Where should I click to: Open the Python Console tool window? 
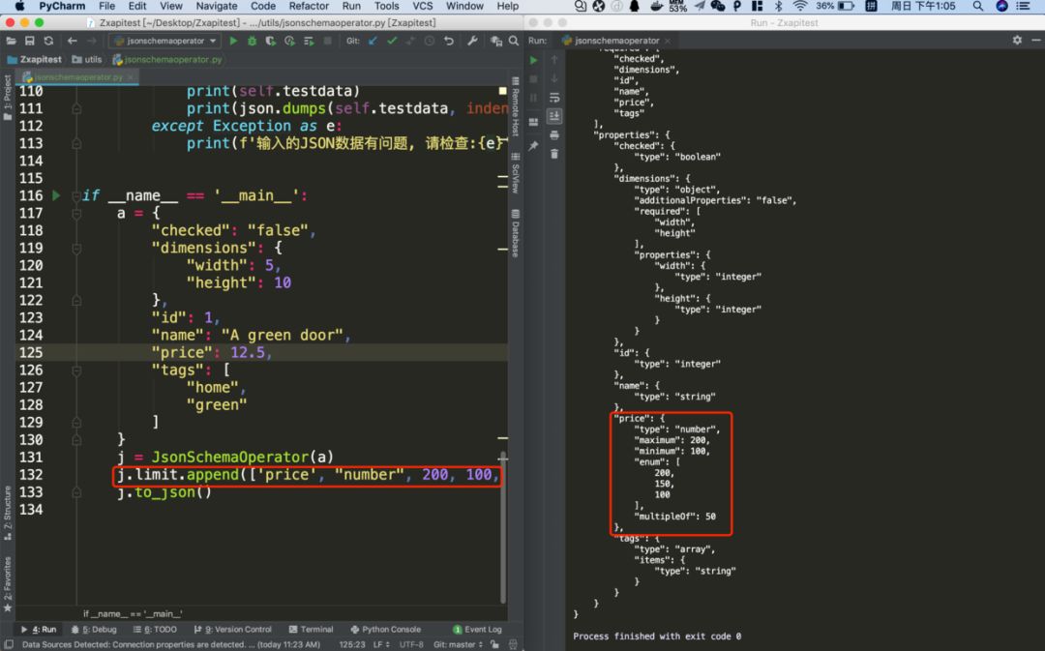386,629
